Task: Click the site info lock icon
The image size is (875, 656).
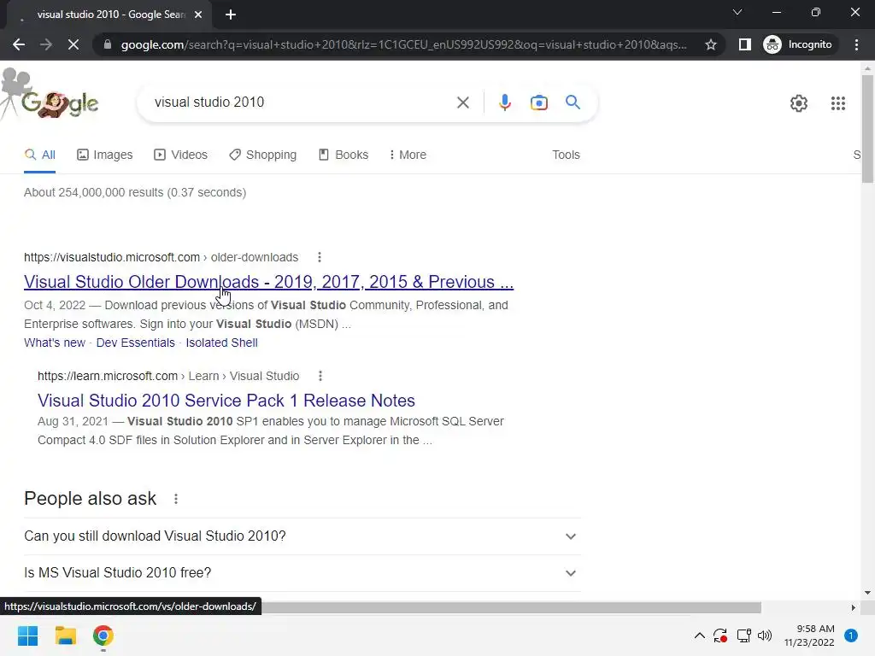Action: coord(107,44)
